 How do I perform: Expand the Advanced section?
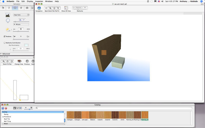pos(1,54)
